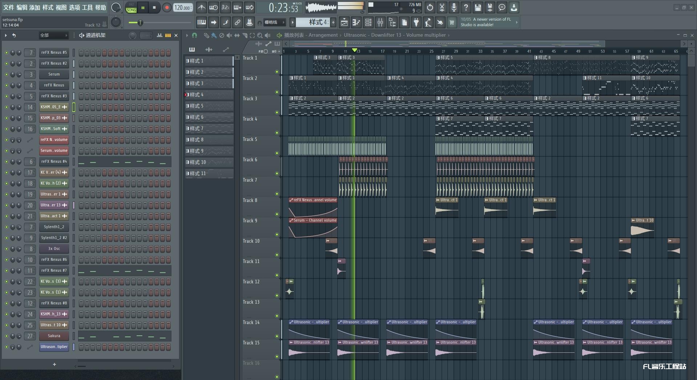Open the Playlist view icon

click(x=344, y=23)
